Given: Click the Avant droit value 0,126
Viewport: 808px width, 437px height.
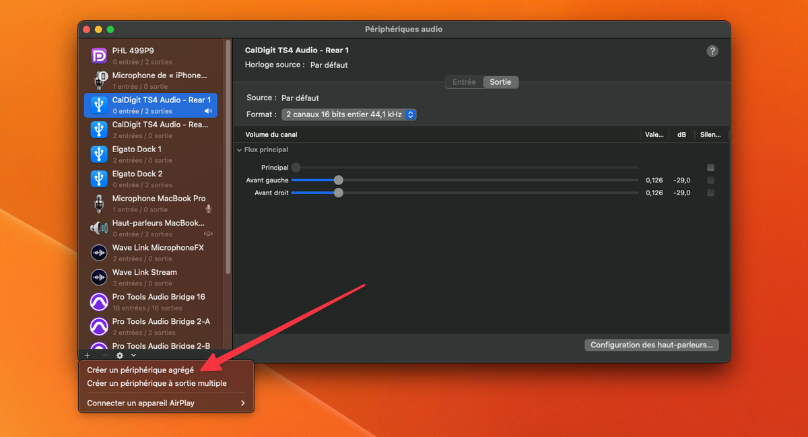Looking at the screenshot, I should 654,193.
